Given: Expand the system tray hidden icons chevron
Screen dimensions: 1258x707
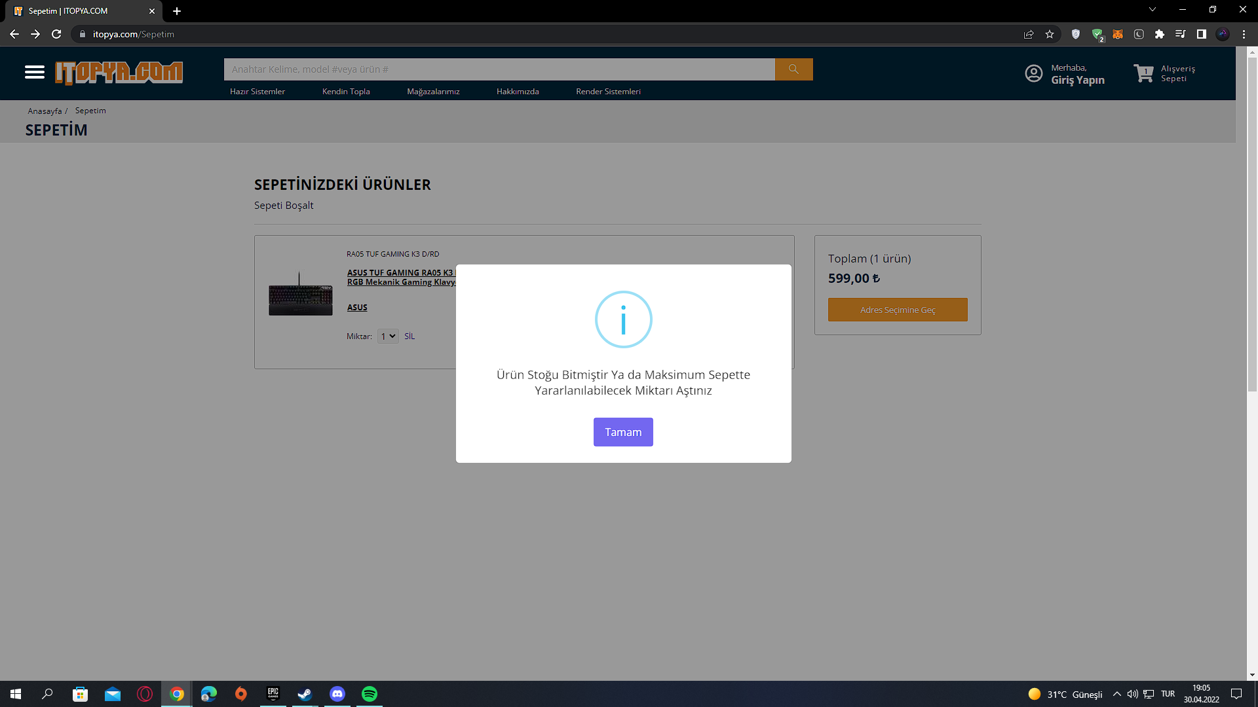Looking at the screenshot, I should pyautogui.click(x=1116, y=694).
